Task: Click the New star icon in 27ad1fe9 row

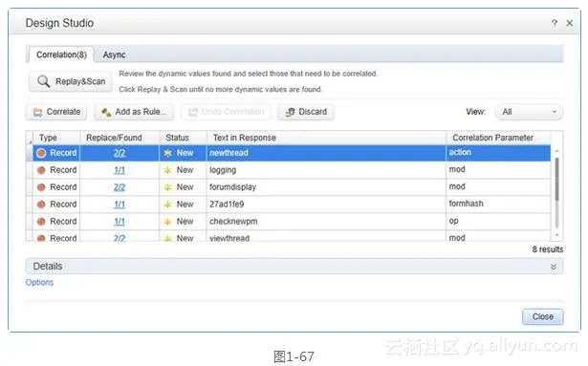Action: 168,205
